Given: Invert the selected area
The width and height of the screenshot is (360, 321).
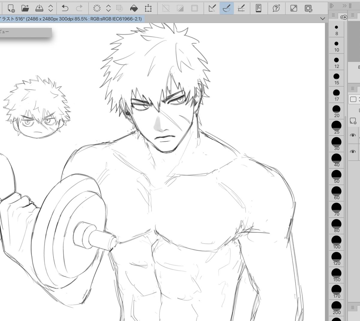Looking at the screenshot, I should [180, 8].
